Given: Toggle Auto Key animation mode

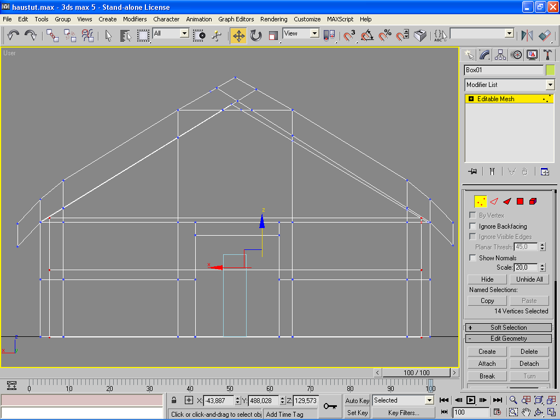Looking at the screenshot, I should (x=357, y=400).
